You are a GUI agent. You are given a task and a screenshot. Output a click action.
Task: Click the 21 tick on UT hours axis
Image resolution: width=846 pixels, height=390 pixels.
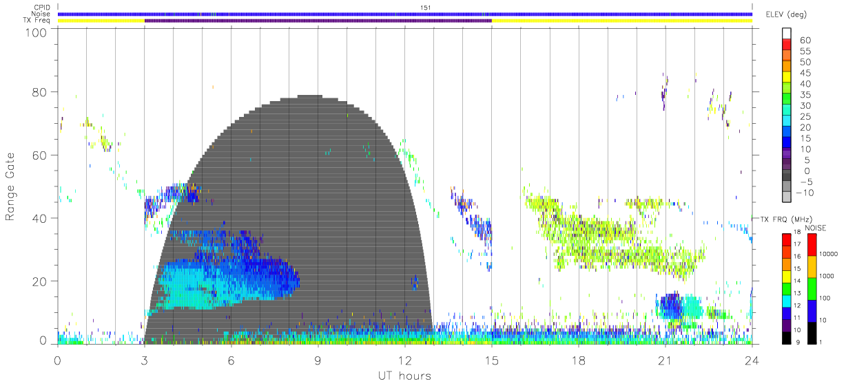666,360
